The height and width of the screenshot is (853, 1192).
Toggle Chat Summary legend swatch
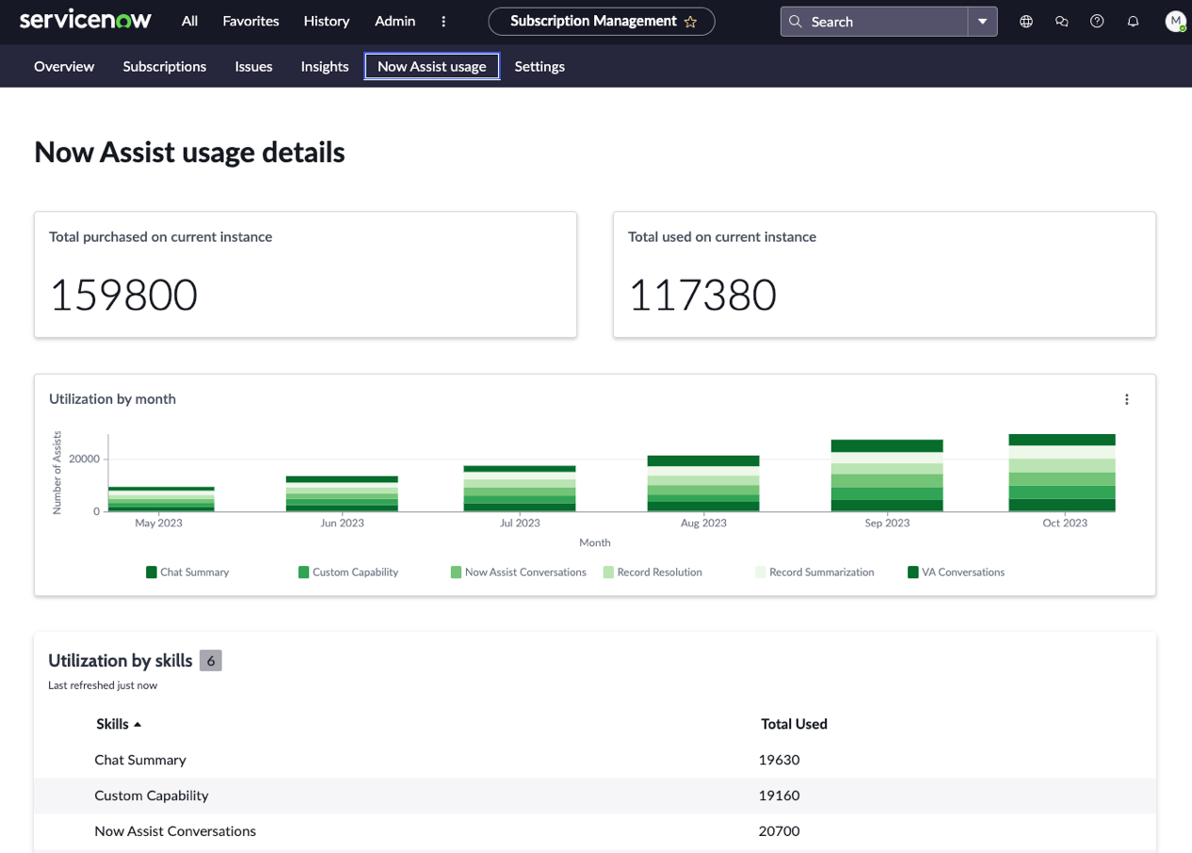[x=152, y=571]
